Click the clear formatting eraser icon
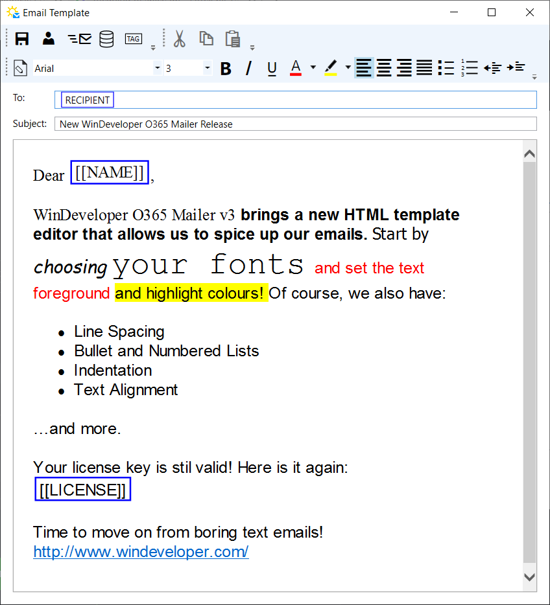550x605 pixels. tap(20, 68)
